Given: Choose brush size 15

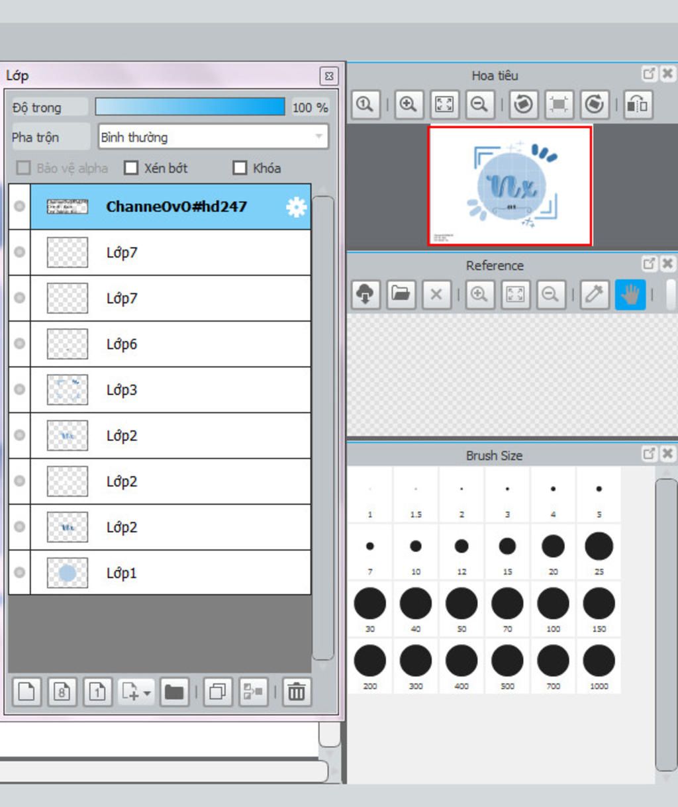Looking at the screenshot, I should 507,553.
